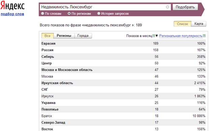
Task: Click the 10 886% popularity value
Action: click(x=199, y=116)
